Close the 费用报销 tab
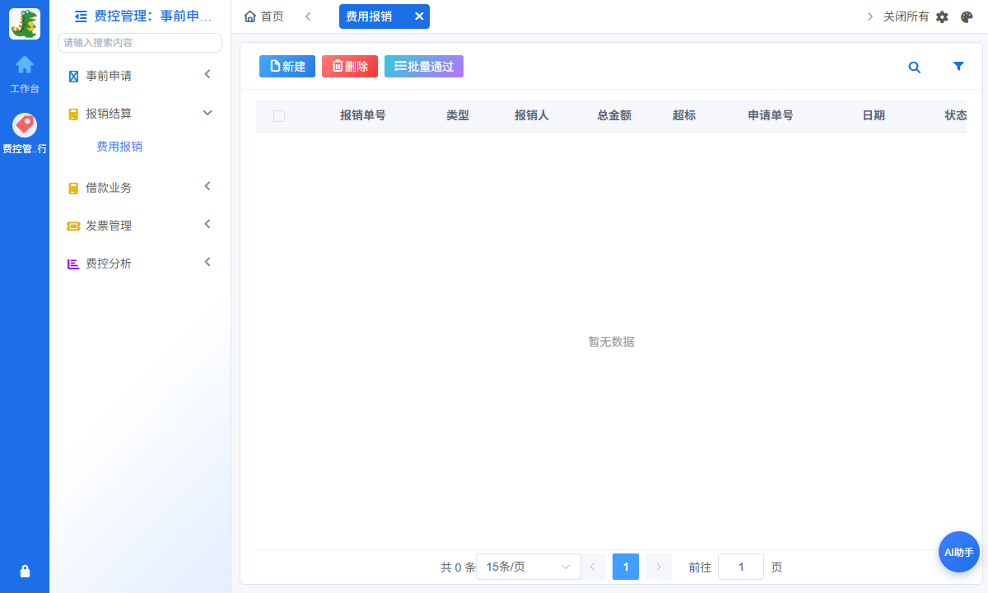This screenshot has width=988, height=593. pyautogui.click(x=419, y=16)
